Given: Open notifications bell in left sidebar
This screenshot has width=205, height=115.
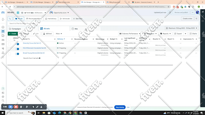Looking at the screenshot, I should pyautogui.click(x=3, y=20).
